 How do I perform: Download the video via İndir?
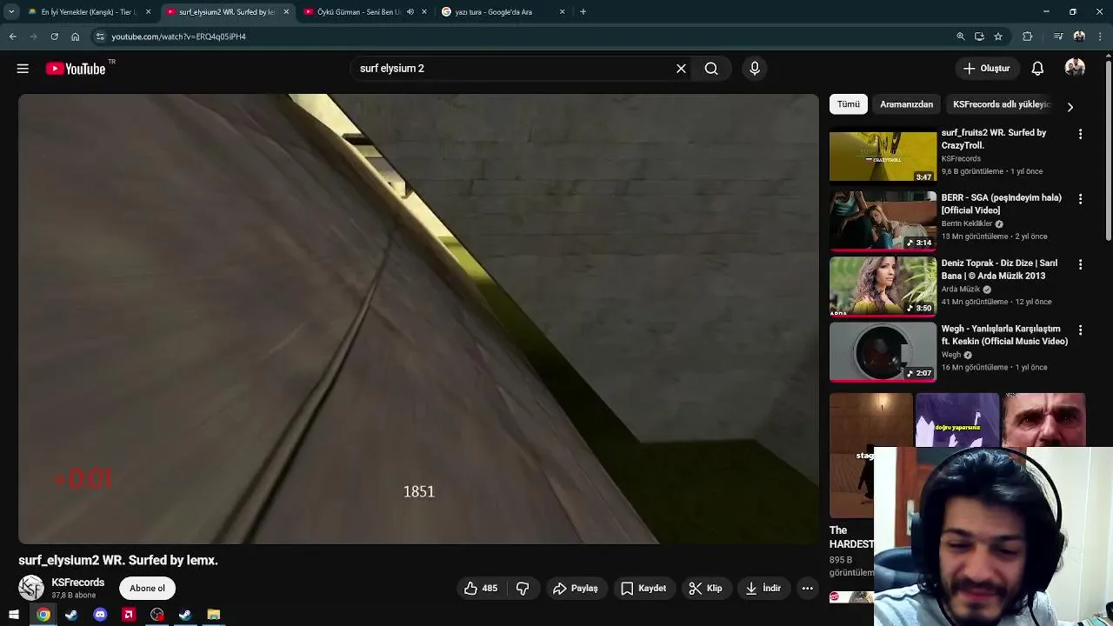763,589
